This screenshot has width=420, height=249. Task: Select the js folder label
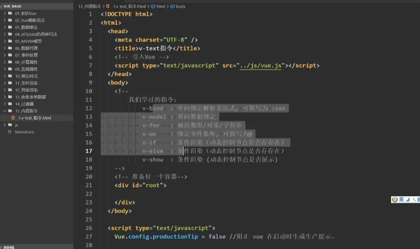(x=16, y=125)
